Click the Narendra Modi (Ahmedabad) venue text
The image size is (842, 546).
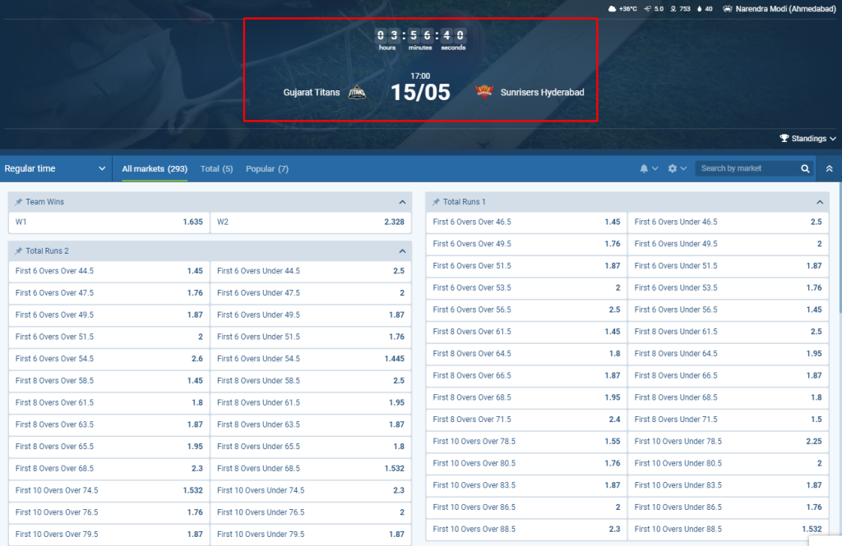point(785,8)
